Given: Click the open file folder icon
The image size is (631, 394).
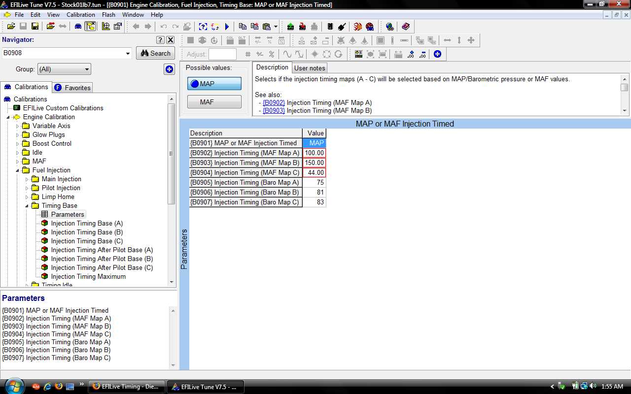Looking at the screenshot, I should (11, 27).
